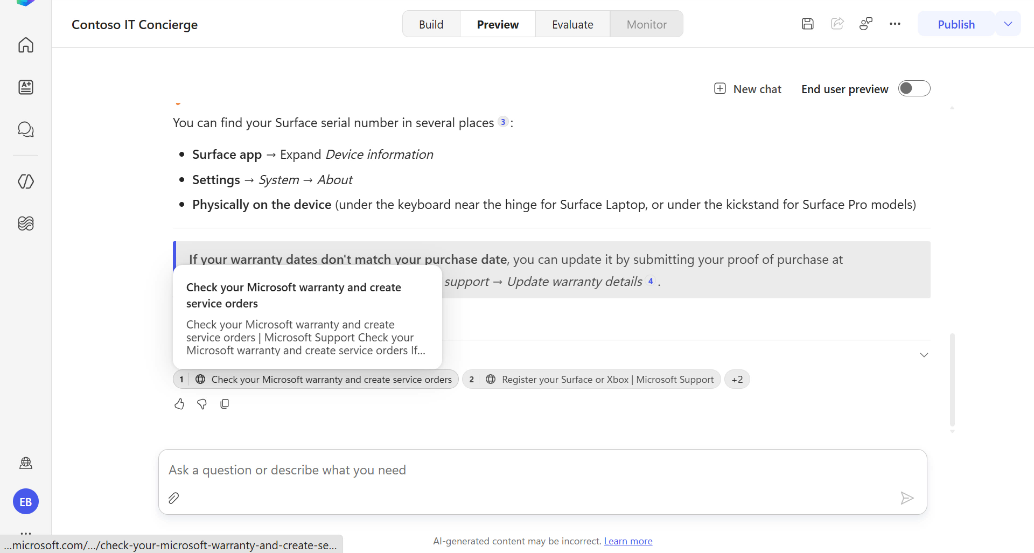Screen dimensions: 1034x553
Task: Like the response with thumbs up
Action: [x=179, y=404]
